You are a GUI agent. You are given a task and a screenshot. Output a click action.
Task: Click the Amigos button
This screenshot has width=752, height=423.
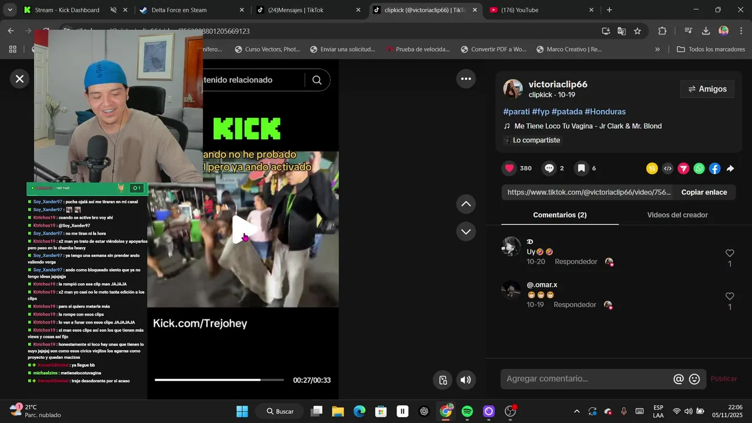point(707,89)
